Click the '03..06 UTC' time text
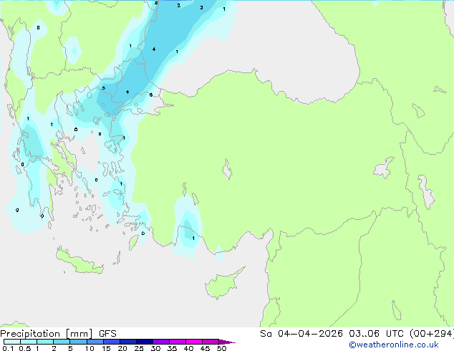 pyautogui.click(x=376, y=334)
